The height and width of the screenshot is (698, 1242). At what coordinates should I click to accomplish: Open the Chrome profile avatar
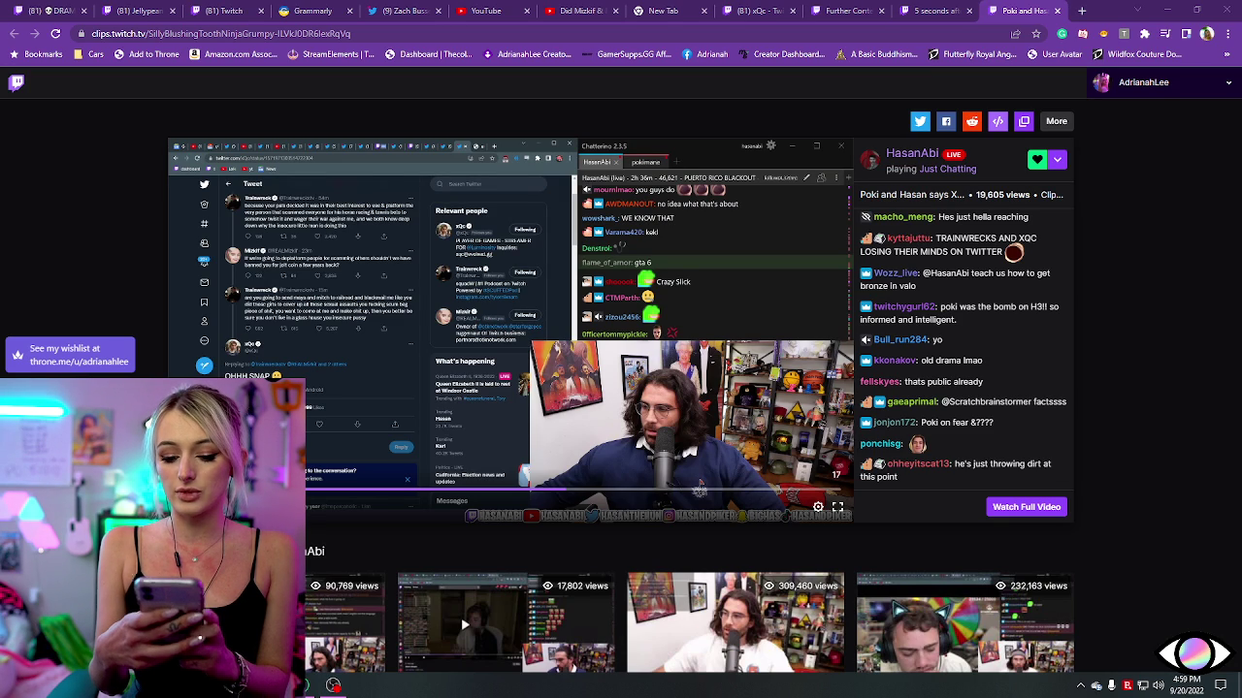coord(1207,33)
